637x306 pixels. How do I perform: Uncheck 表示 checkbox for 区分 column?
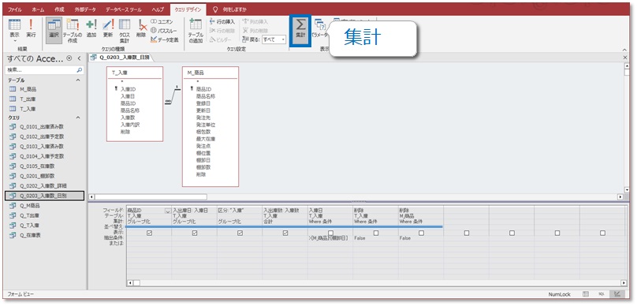click(x=240, y=233)
